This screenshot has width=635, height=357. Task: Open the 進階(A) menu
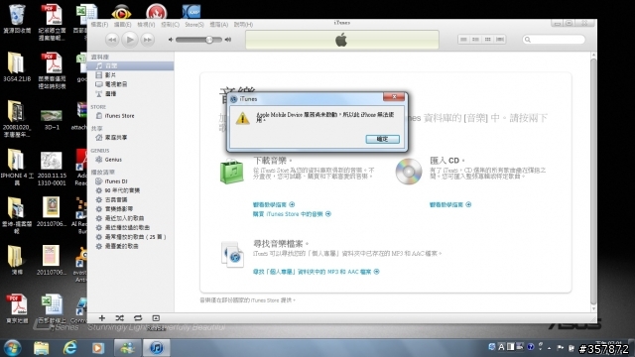(x=218, y=24)
